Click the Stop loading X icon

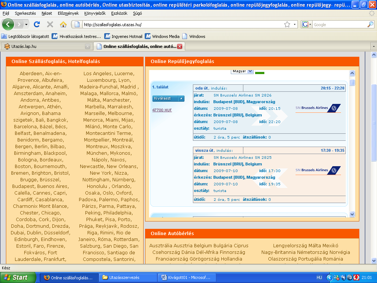point(50,24)
